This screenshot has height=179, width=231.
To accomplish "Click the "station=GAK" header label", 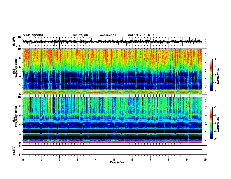I will tap(108, 35).
